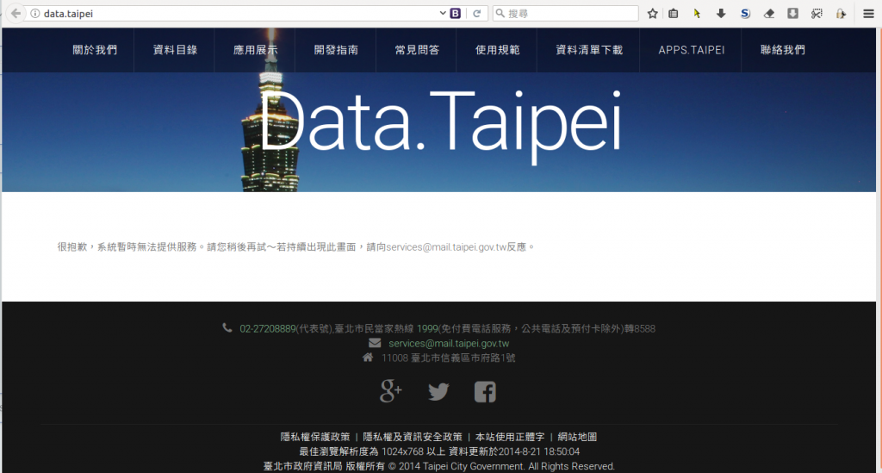Viewport: 882px width, 473px height.
Task: Open the 隱私權保護政策 link
Action: pyautogui.click(x=315, y=437)
